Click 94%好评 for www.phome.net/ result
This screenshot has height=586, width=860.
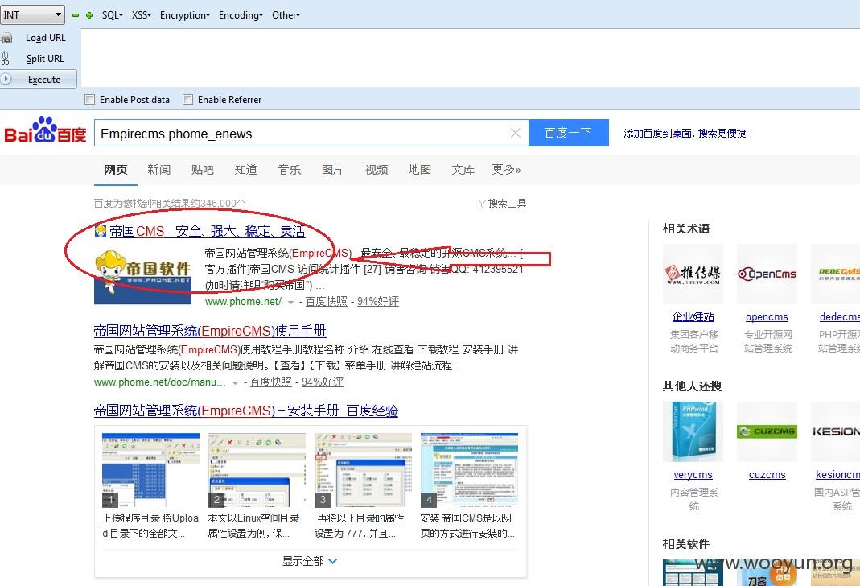[x=378, y=301]
